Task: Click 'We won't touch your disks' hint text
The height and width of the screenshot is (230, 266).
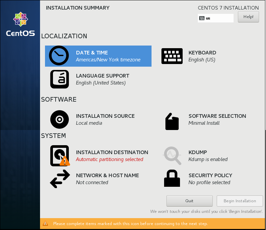Action: click(x=206, y=212)
